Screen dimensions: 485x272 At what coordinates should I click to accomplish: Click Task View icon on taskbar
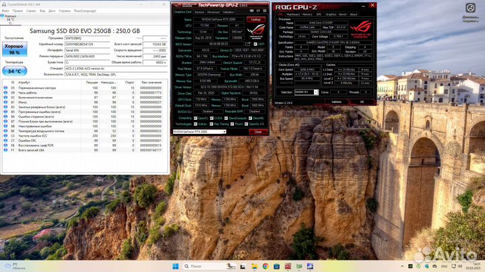243,266
